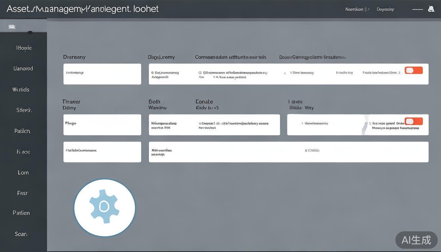
Task: Toggle the orange switch in second row
Action: coord(413,121)
